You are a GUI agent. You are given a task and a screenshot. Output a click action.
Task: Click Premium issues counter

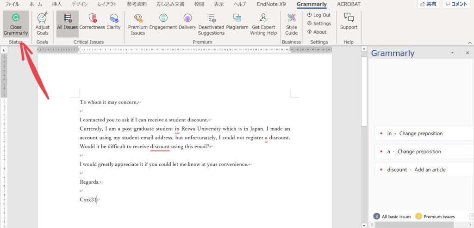(x=435, y=216)
